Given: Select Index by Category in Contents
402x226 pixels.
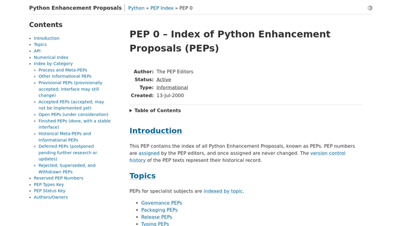Looking at the screenshot, I should point(53,64).
